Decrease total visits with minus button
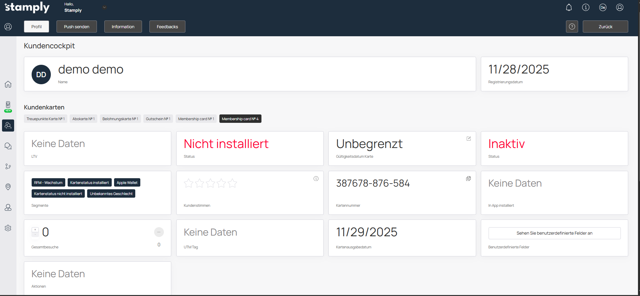640x296 pixels. 159,232
